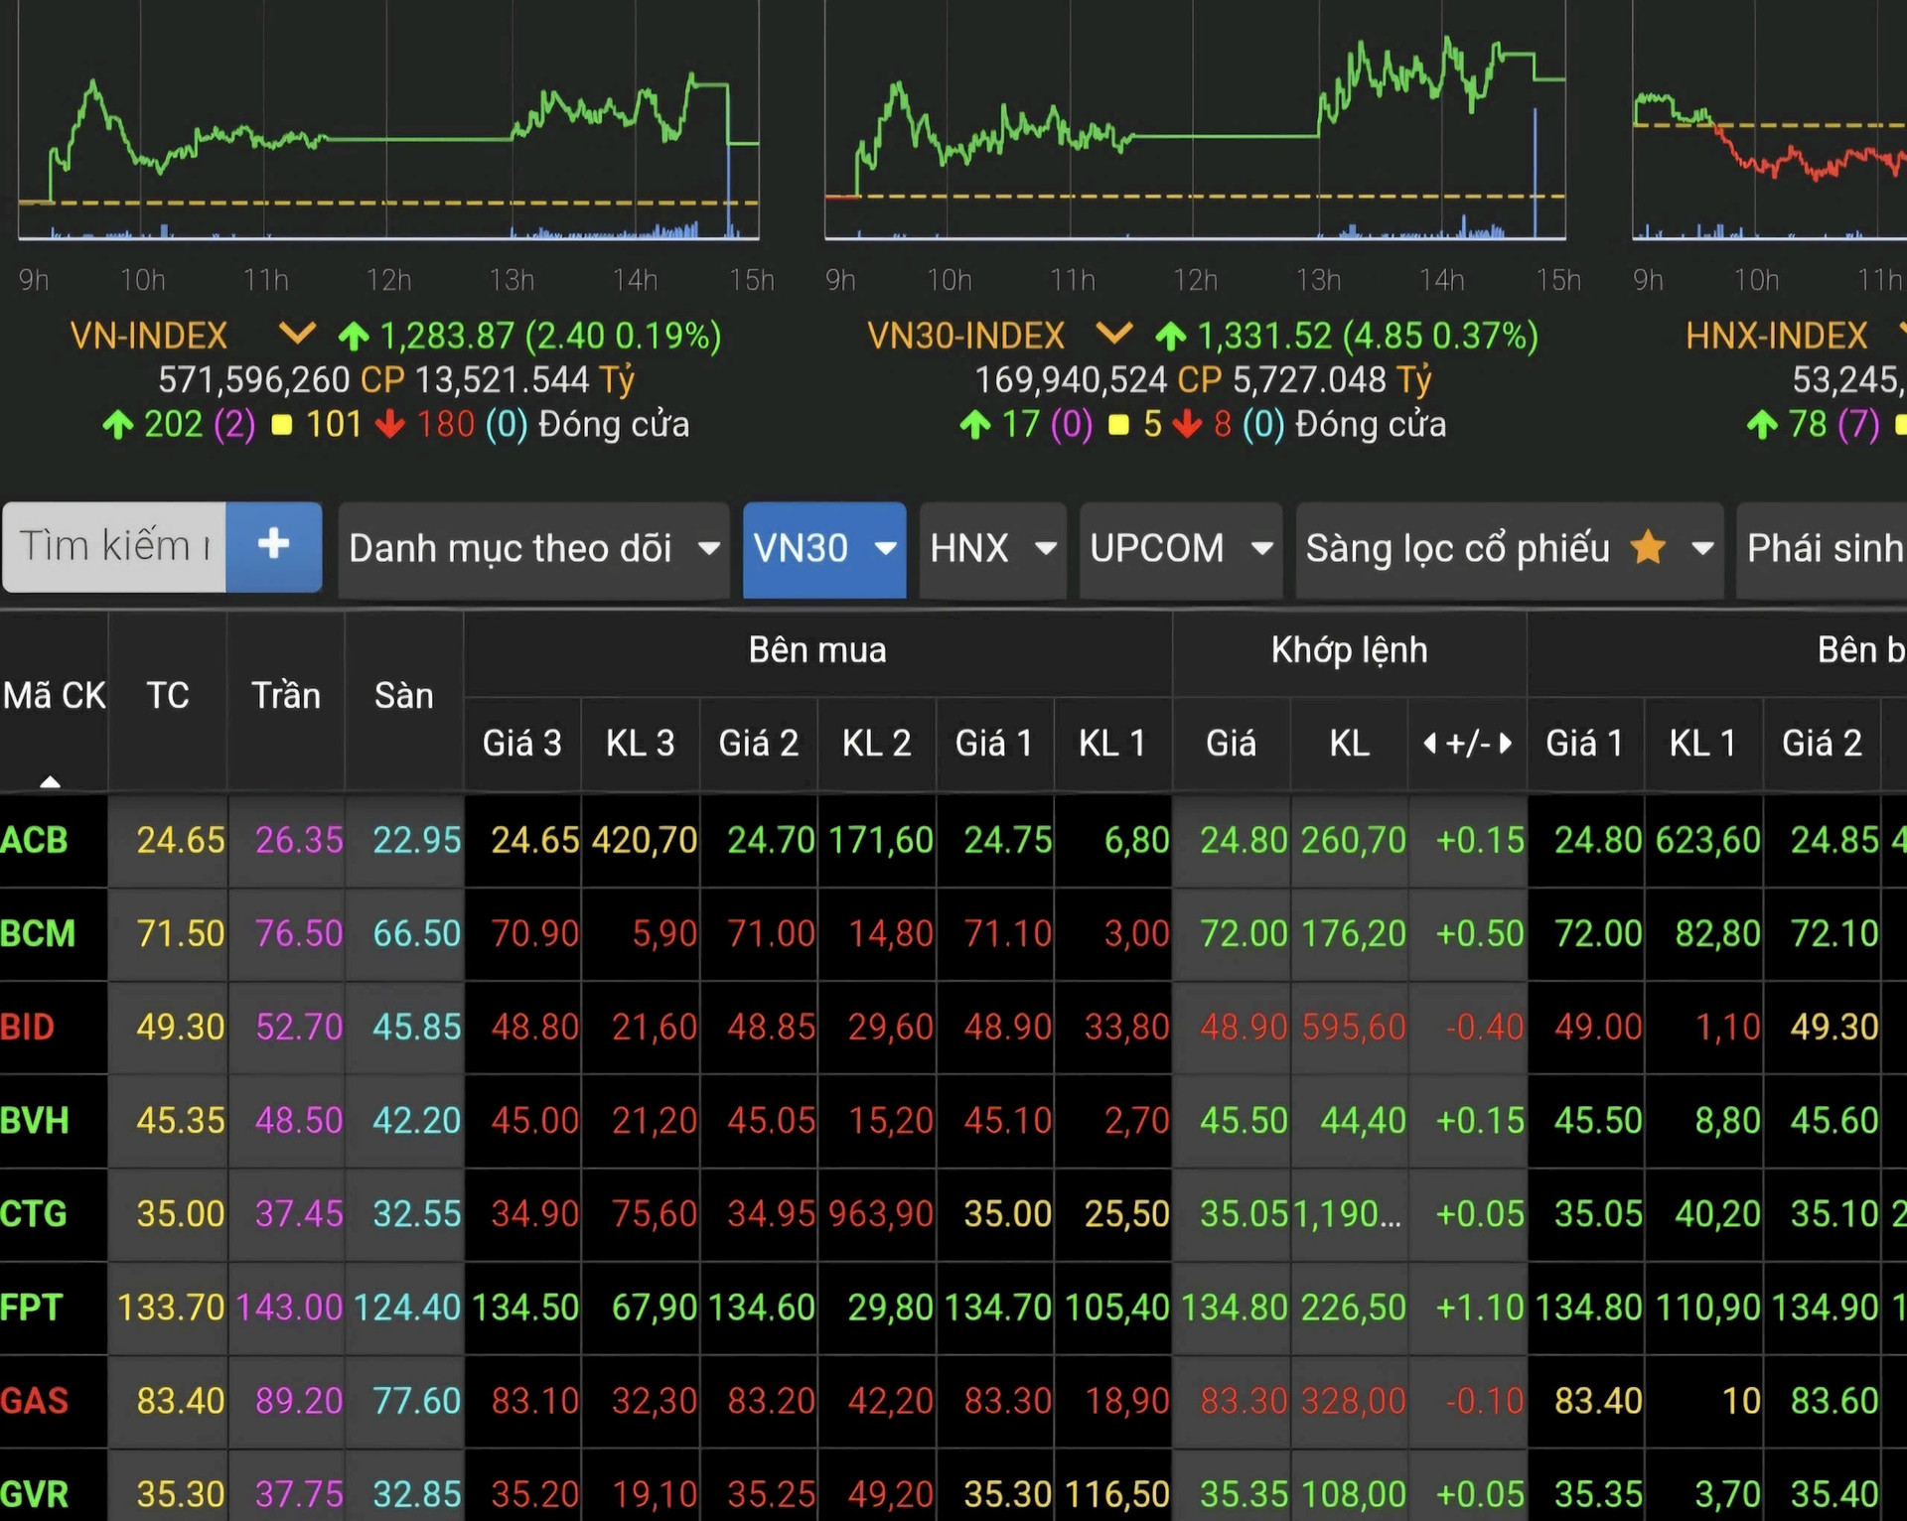
Task: Click GAS sell Giá 1 price 83.40
Action: [1597, 1401]
